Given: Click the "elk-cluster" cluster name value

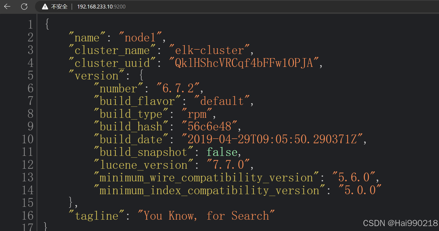Looking at the screenshot, I should coord(209,50).
